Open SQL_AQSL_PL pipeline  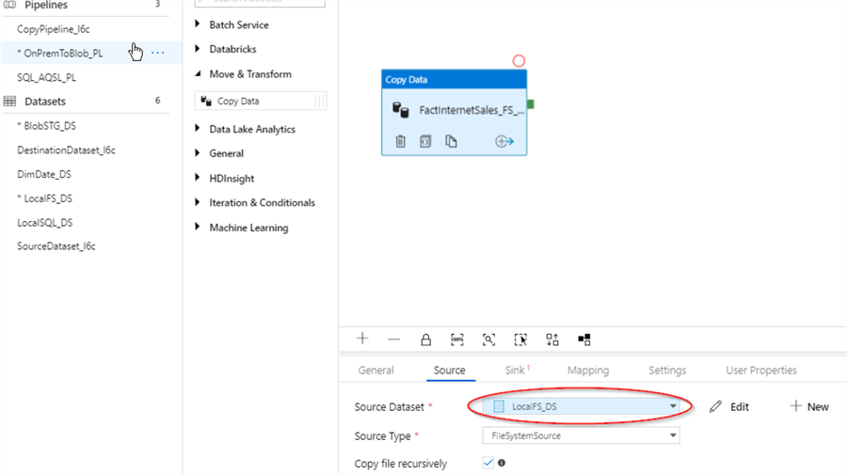point(46,77)
